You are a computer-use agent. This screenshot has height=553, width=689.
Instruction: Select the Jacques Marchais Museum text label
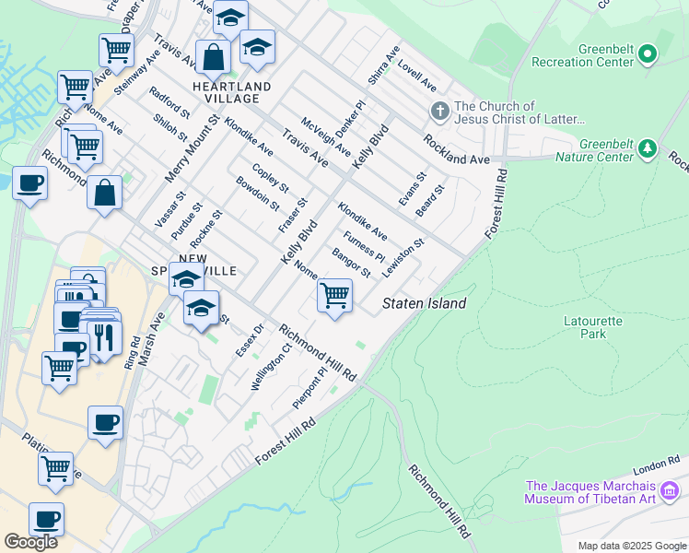point(590,492)
